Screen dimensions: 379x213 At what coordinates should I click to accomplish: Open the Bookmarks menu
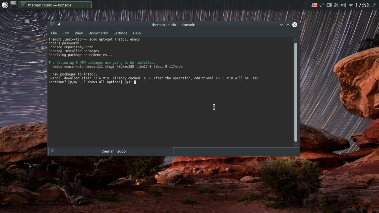point(98,33)
